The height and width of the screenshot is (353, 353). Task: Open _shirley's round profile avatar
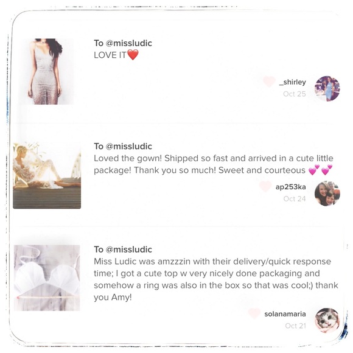tap(327, 88)
